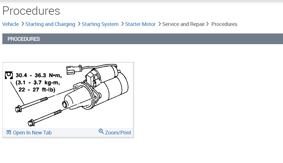The height and width of the screenshot is (163, 283).
Task: Open the Starting and Charging breadcrumb
Action: click(50, 24)
